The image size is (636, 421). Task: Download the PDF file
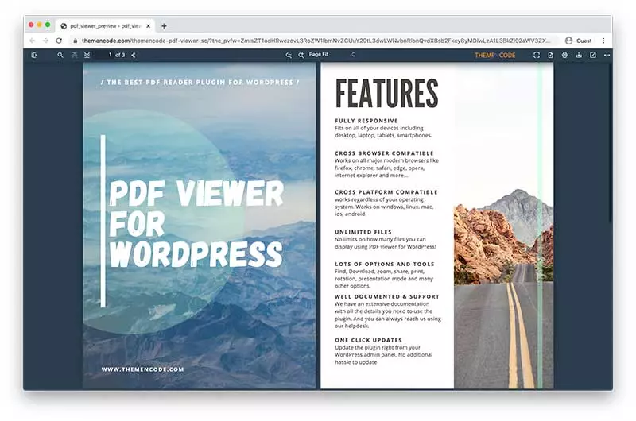coord(579,55)
